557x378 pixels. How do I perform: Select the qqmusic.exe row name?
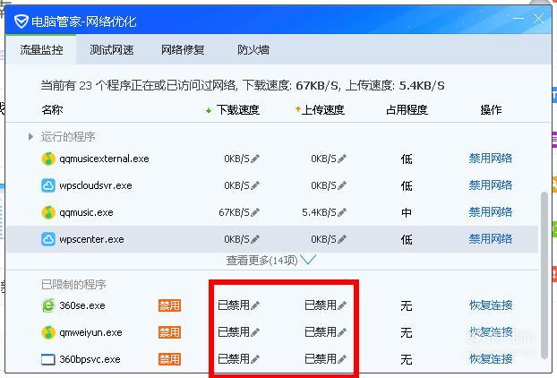pos(86,212)
